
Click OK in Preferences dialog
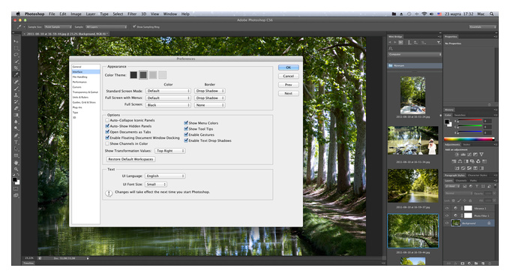(x=289, y=68)
